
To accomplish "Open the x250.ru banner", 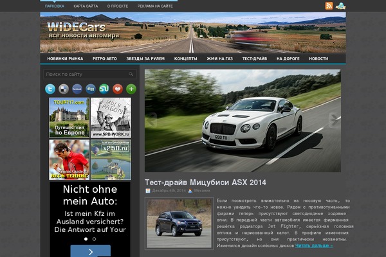I will pos(111,159).
